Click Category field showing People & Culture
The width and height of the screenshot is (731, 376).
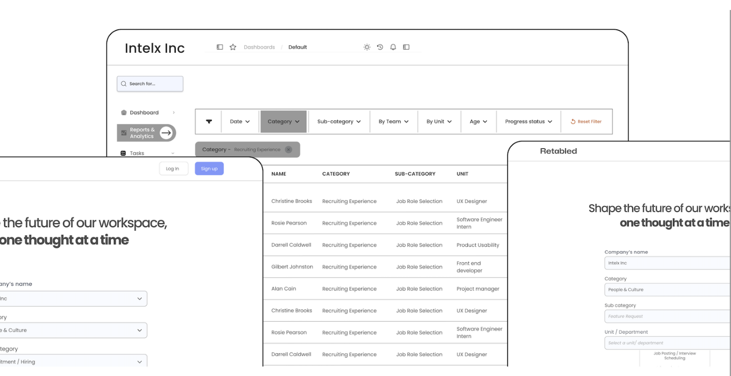(x=667, y=289)
